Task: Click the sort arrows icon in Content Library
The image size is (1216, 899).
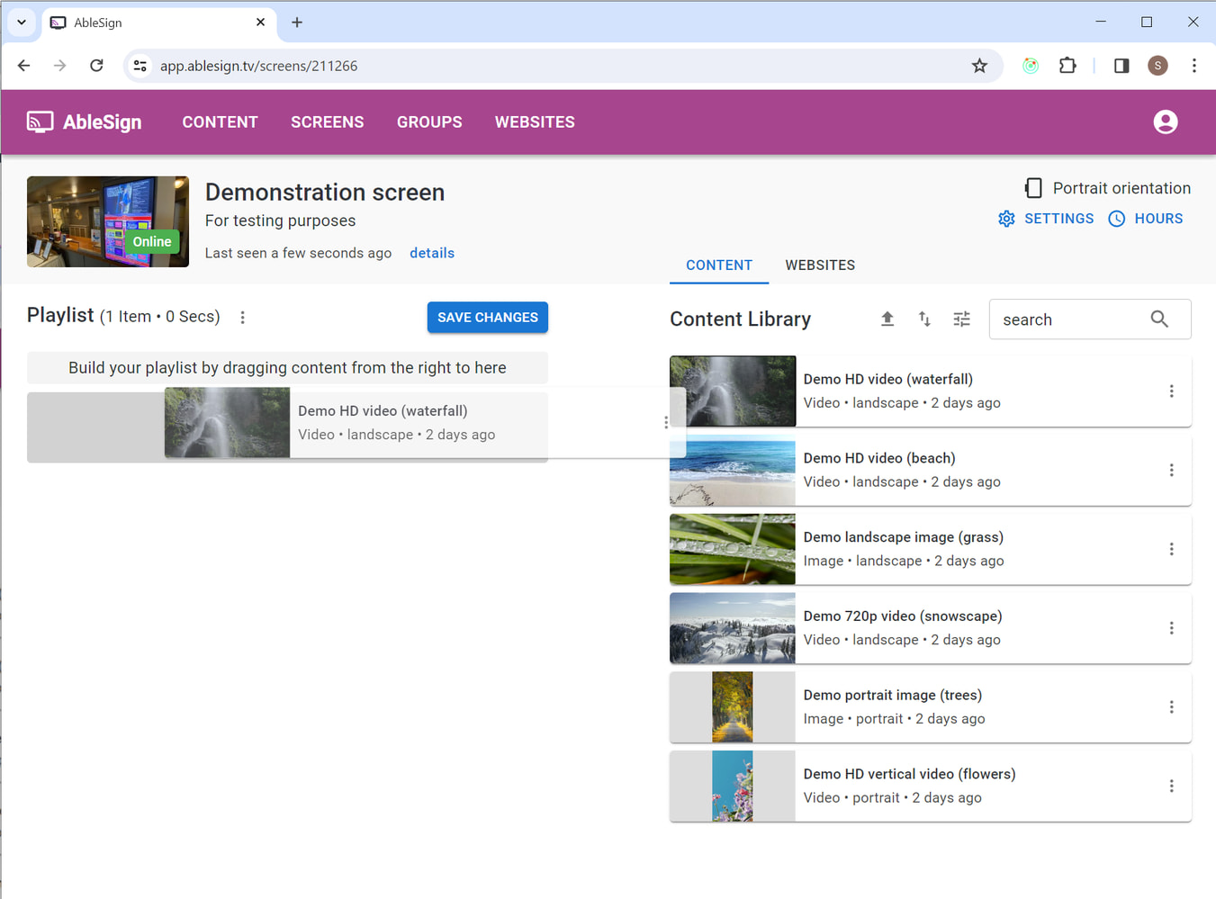Action: [924, 319]
